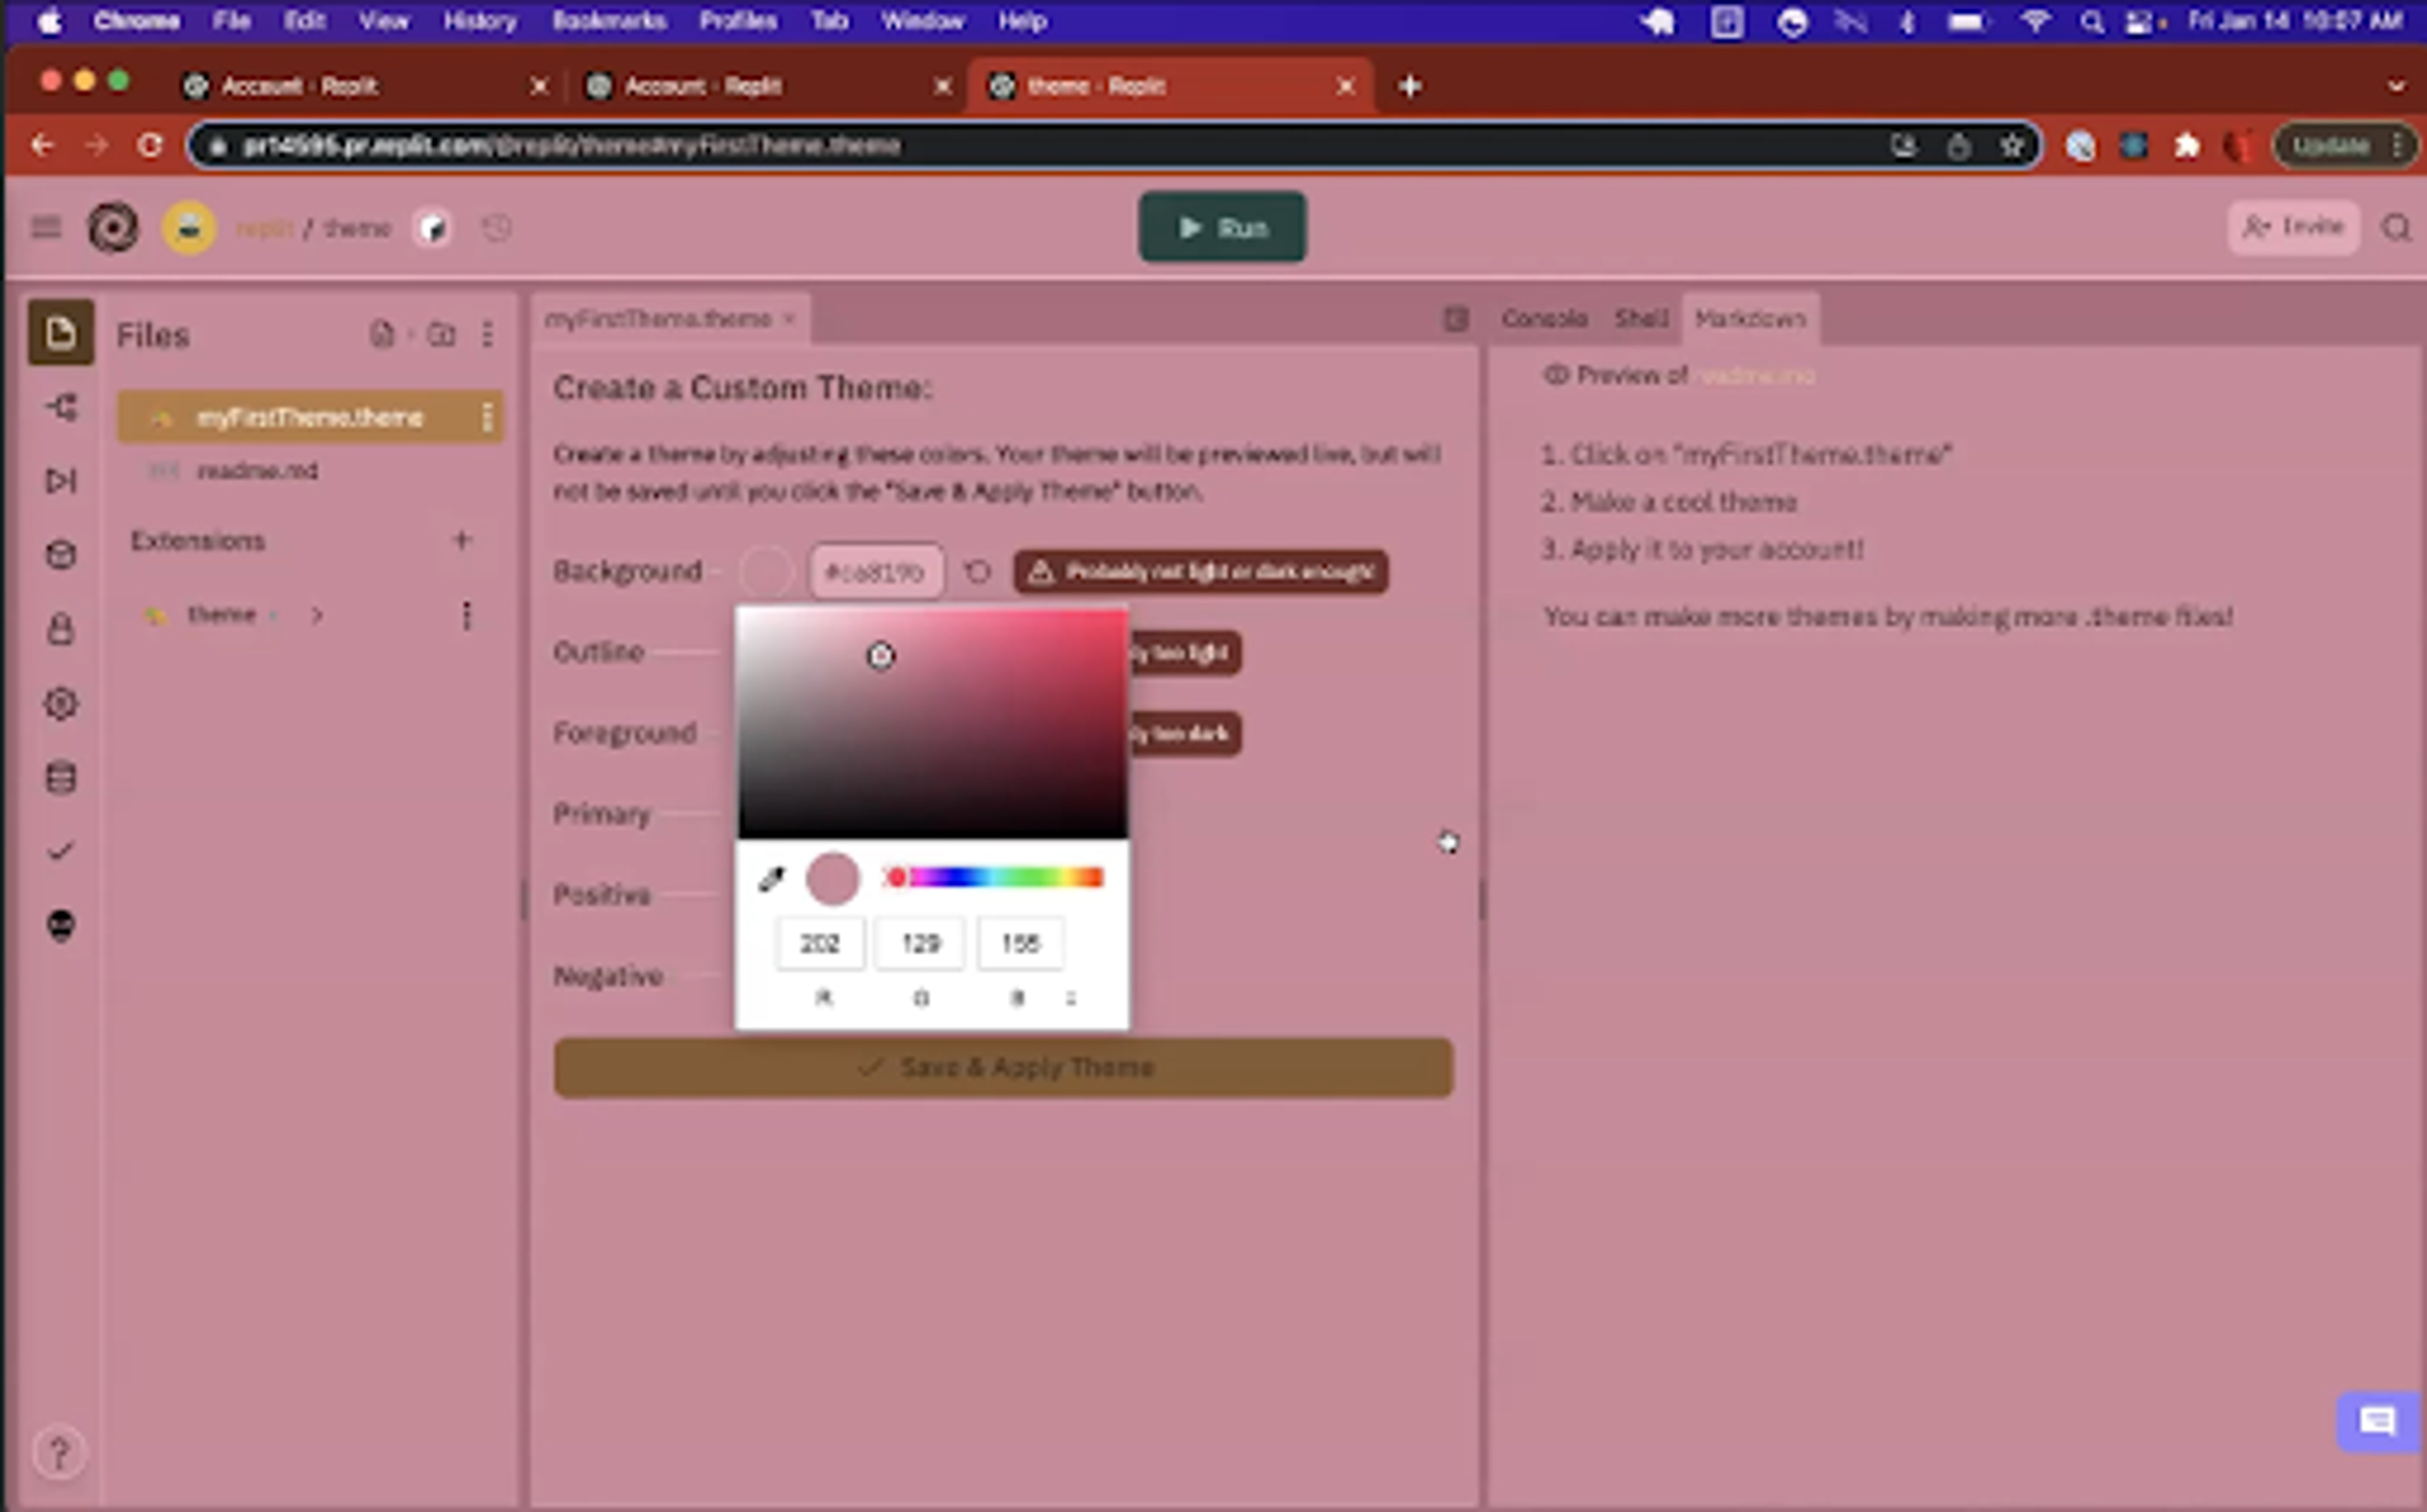Click the new file icon in Files
This screenshot has height=1512, width=2427.
click(x=382, y=334)
